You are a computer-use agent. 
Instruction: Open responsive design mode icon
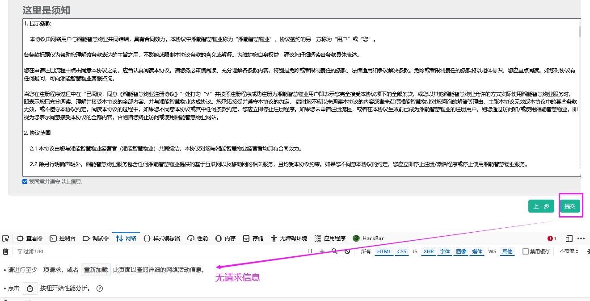click(569, 238)
